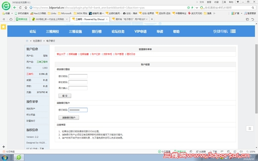Viewport: 258px width, 161px height.
Task: Switch to the green 跨屏浏览 tab
Action: 22,19
